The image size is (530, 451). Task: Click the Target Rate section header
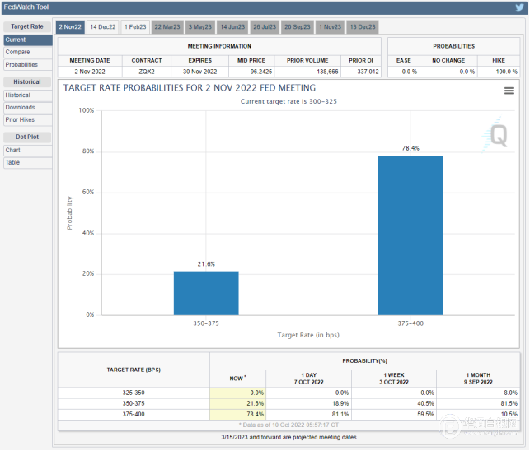(x=27, y=26)
